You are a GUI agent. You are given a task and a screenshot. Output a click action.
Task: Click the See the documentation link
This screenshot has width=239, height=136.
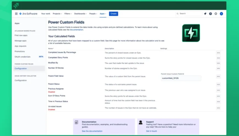(x=92, y=131)
